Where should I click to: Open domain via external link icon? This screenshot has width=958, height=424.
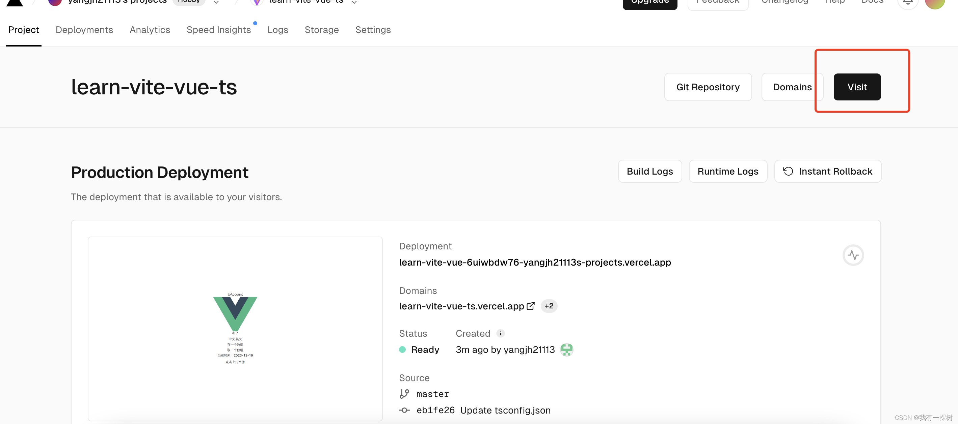[531, 306]
